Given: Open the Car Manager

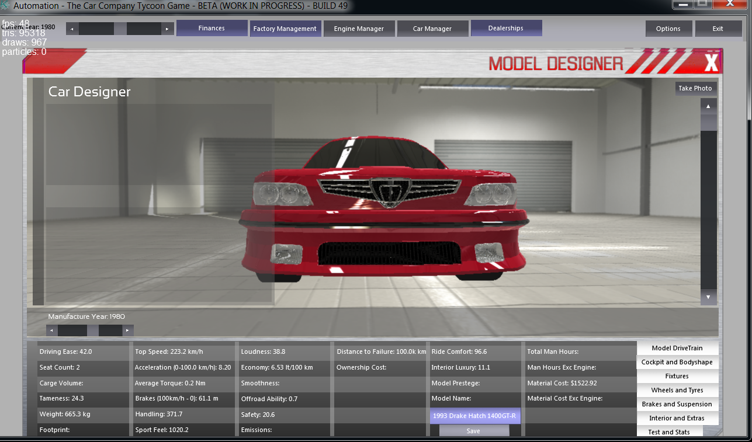Looking at the screenshot, I should point(432,29).
